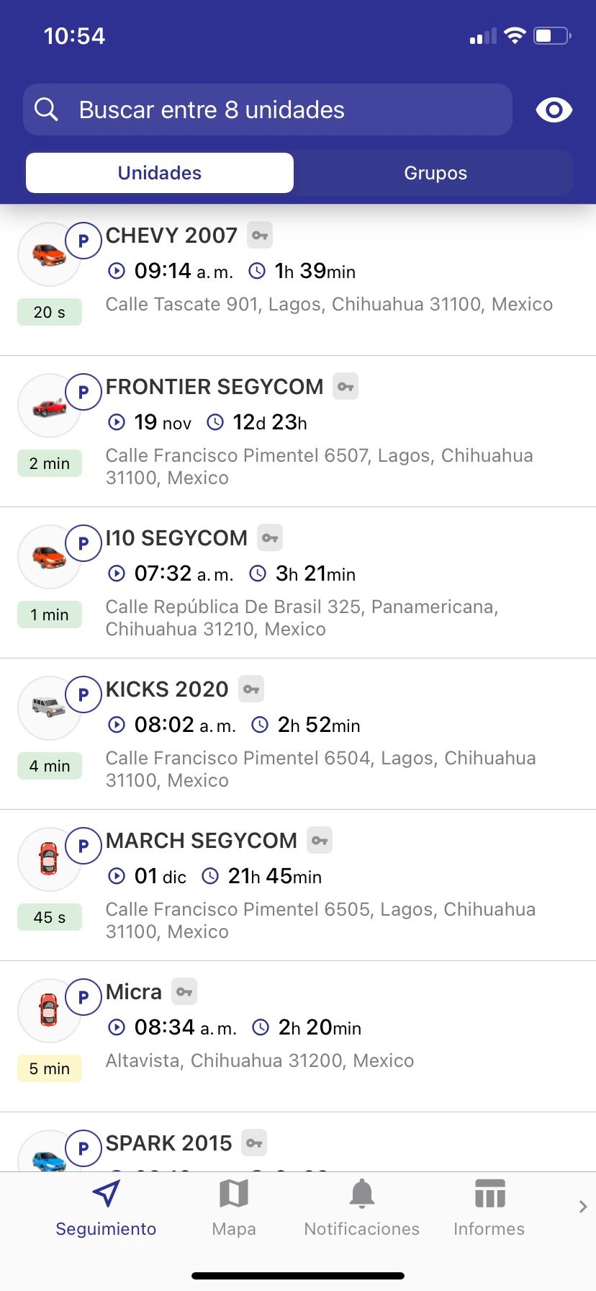Viewport: 596px width, 1291px height.
Task: Open Notificaciones bell tab
Action: coord(361,1208)
